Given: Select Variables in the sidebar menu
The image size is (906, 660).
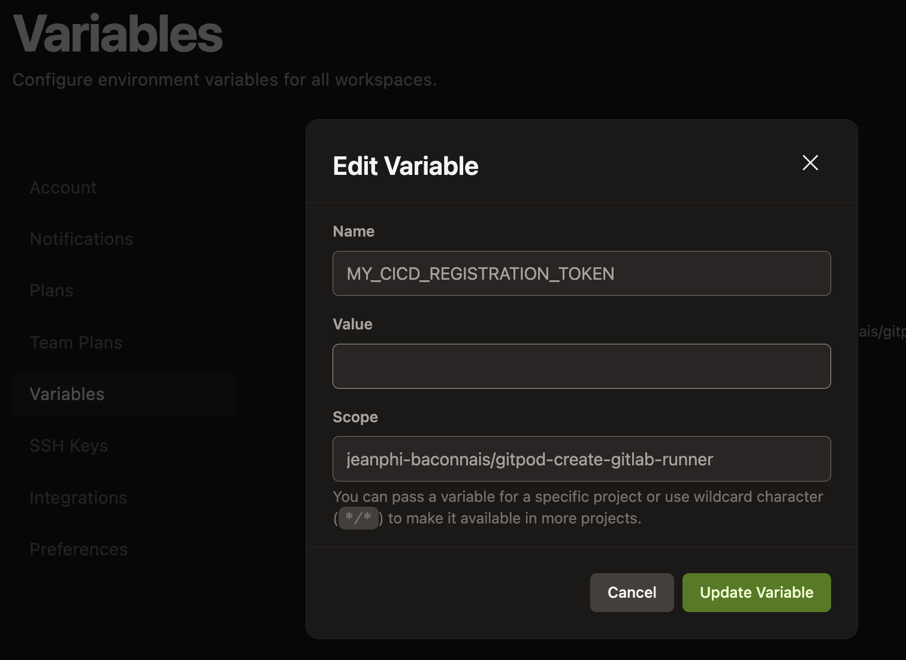Looking at the screenshot, I should [x=67, y=394].
